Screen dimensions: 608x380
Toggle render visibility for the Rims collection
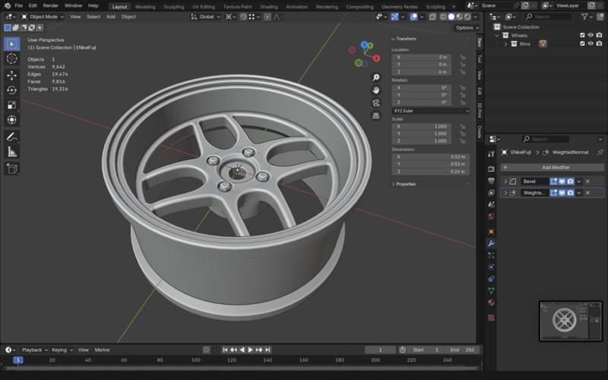(600, 44)
